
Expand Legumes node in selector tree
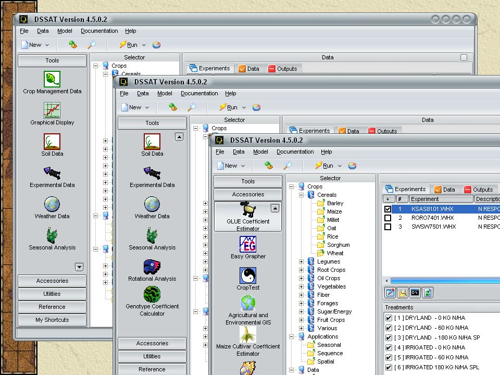click(x=301, y=261)
